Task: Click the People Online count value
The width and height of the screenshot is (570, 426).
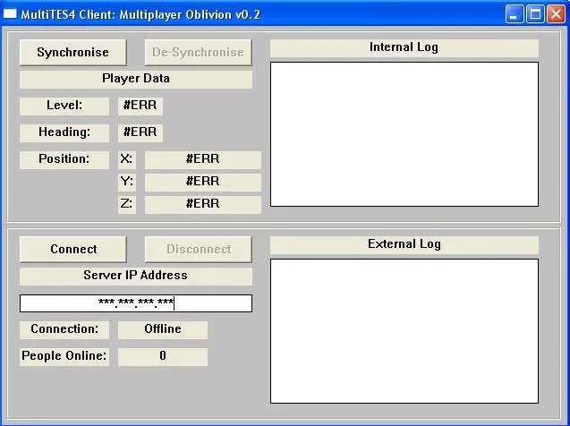Action: click(163, 356)
